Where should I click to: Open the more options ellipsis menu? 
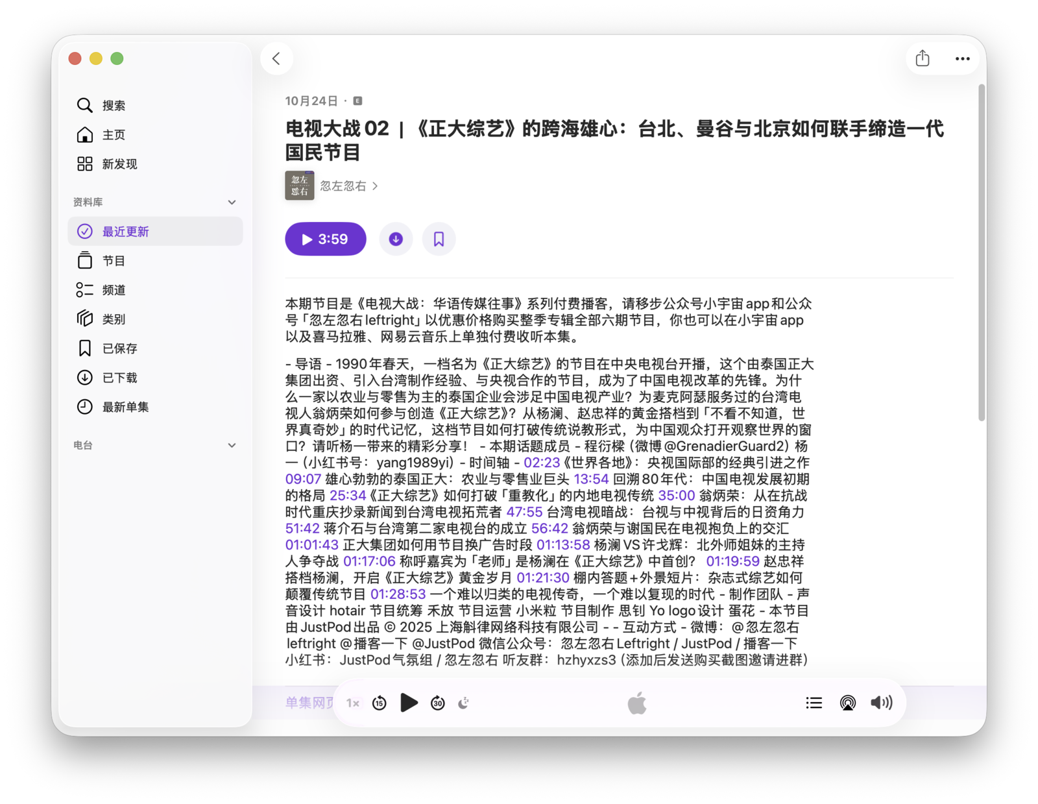tap(962, 58)
